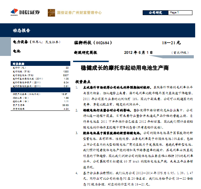Click the value 1.56 in the table

click(66, 98)
